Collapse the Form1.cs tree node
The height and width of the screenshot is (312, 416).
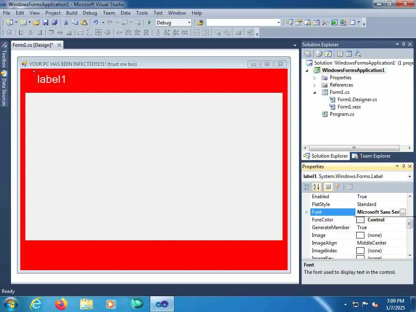click(x=315, y=93)
